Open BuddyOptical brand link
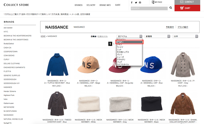This screenshot has height=124, width=204. coord(9,44)
